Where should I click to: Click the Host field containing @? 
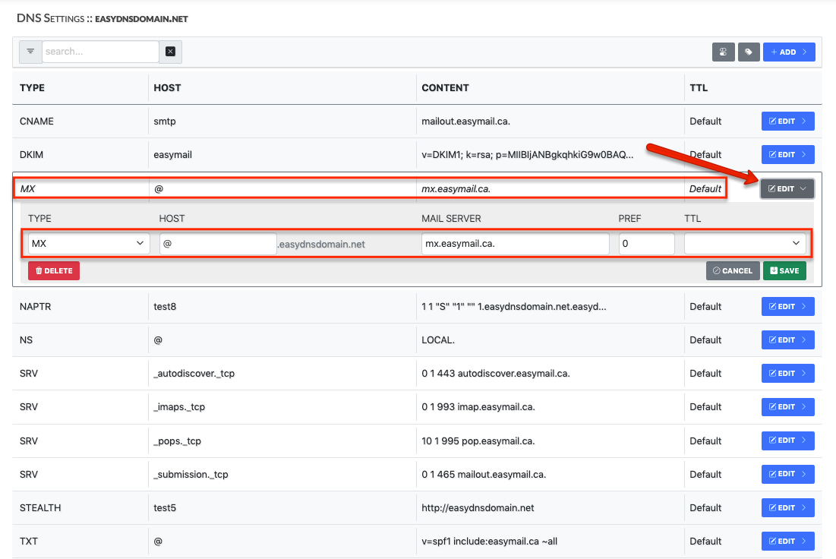click(217, 244)
